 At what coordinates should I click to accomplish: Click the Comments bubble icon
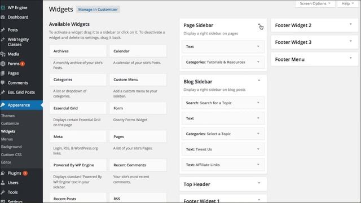3,83
